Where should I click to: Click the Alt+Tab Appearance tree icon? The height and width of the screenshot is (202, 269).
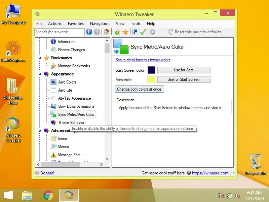pos(53,98)
